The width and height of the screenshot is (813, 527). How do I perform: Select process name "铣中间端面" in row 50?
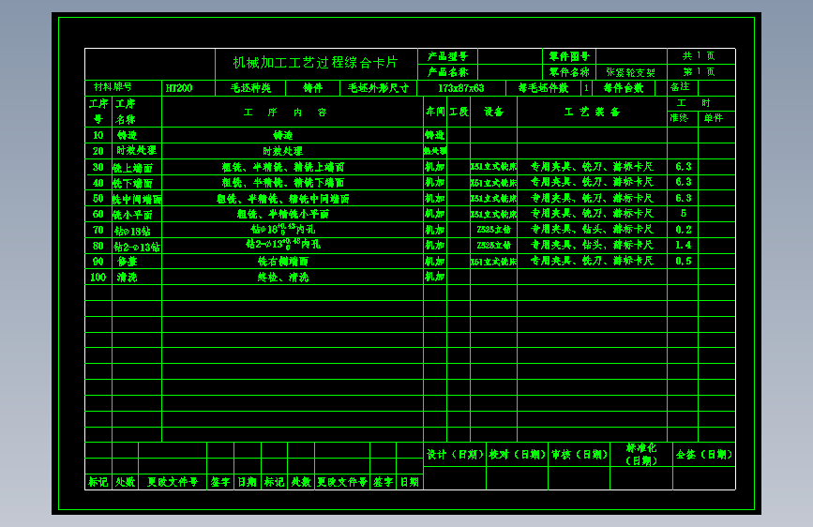138,199
